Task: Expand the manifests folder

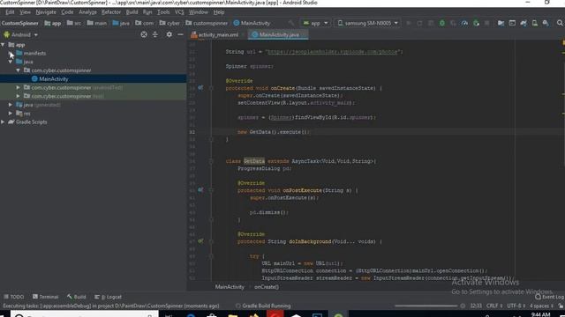Action: (11, 53)
